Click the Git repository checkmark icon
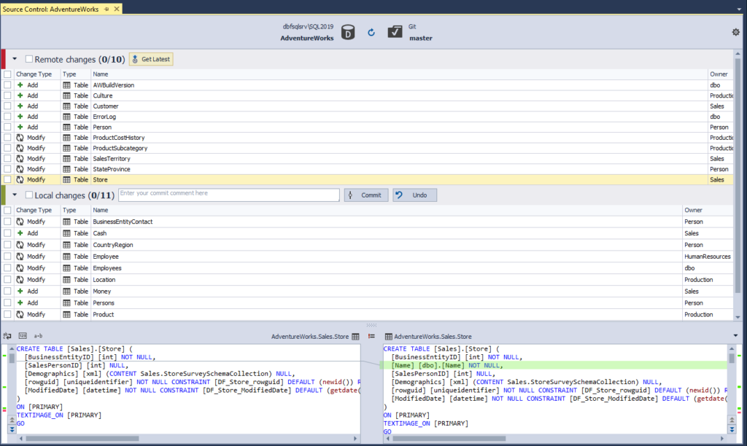747x446 pixels. (x=395, y=32)
